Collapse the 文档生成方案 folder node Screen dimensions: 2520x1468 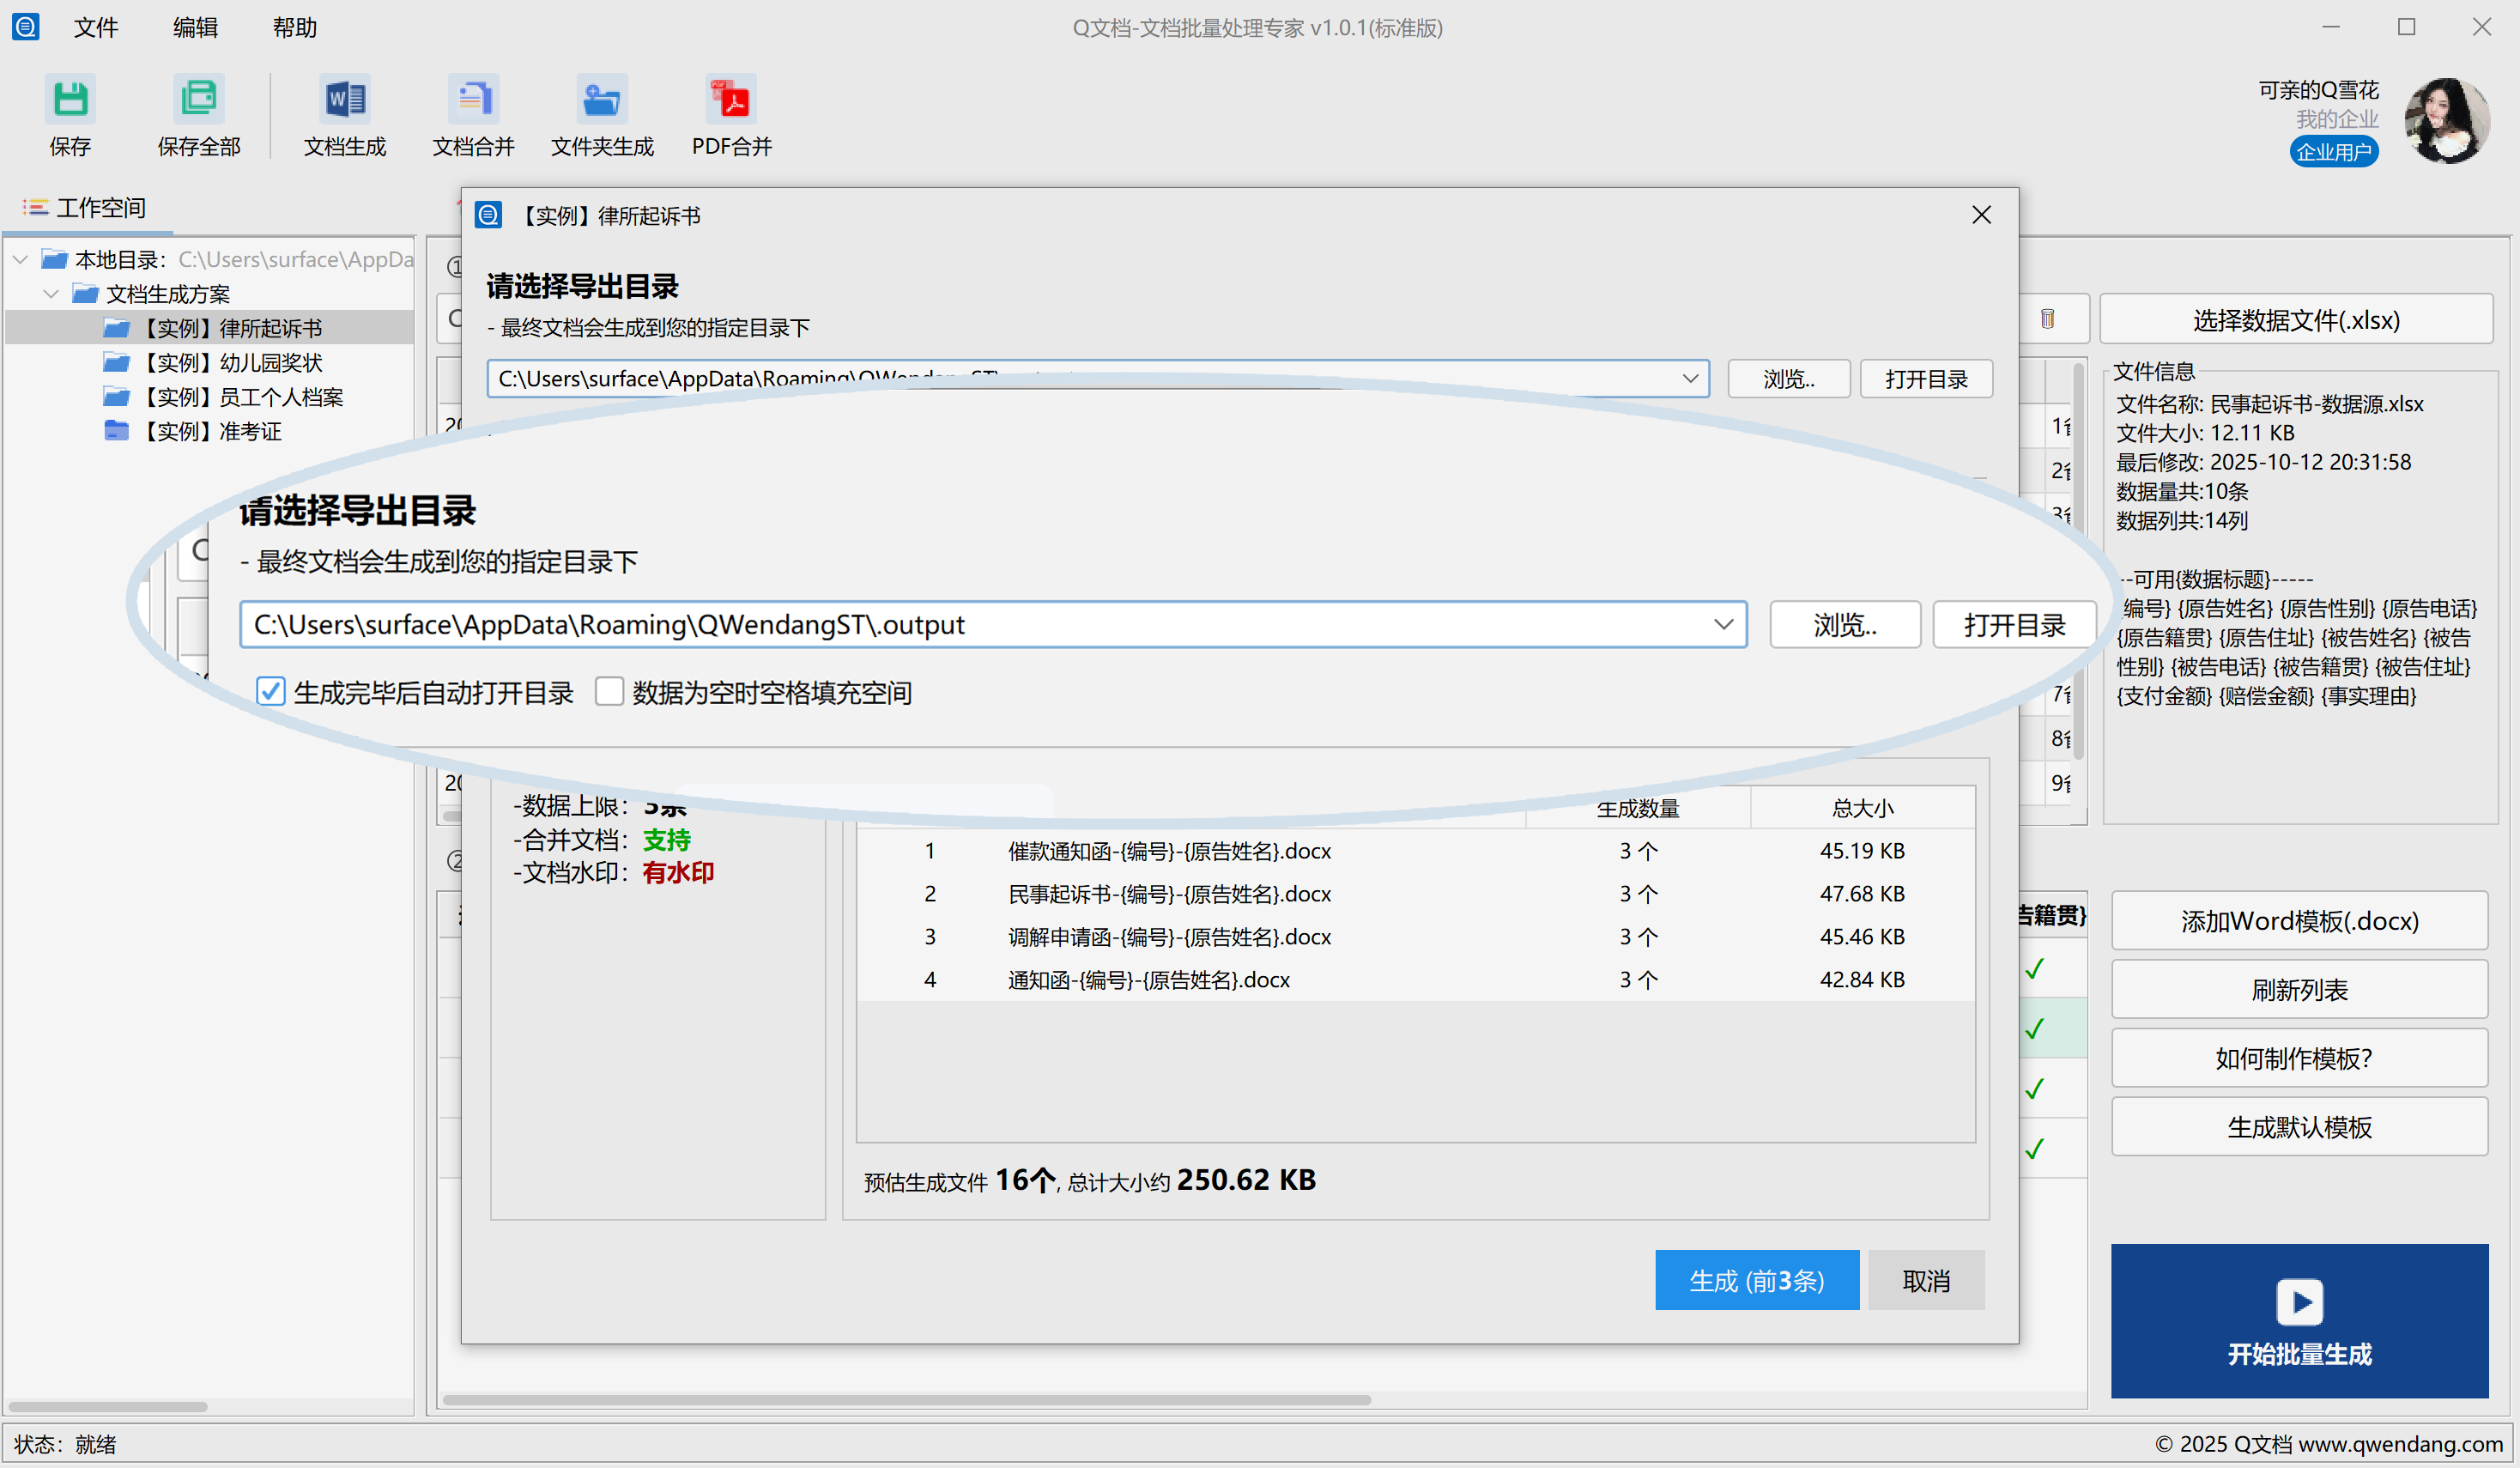[52, 294]
